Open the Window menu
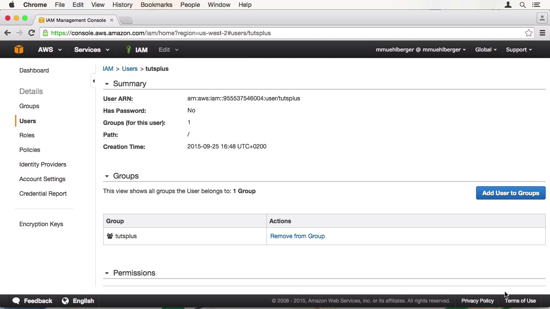The height and width of the screenshot is (309, 550). (219, 5)
